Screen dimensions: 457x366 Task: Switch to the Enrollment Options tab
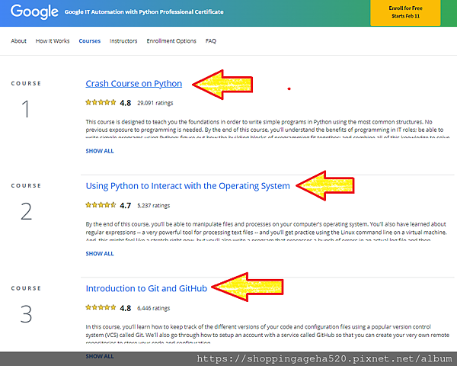coord(171,41)
